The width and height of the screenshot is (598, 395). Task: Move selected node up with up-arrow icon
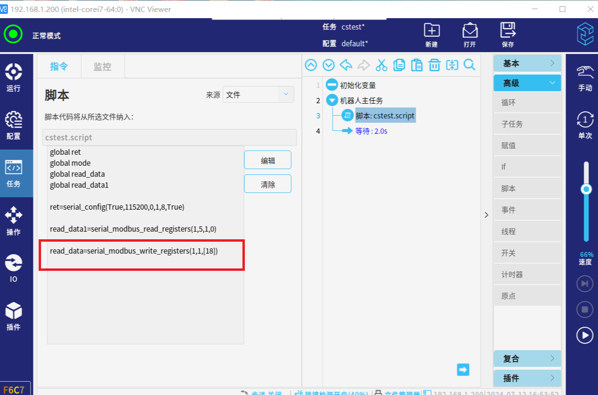[x=311, y=65]
